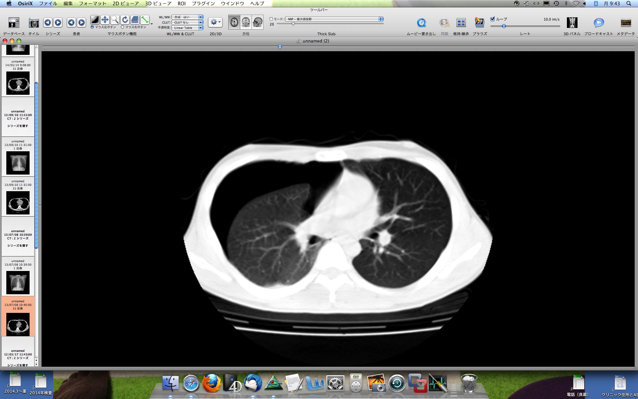Open the CLUT なし dropdown
Image resolution: width=638 pixels, height=399 pixels.
click(187, 22)
